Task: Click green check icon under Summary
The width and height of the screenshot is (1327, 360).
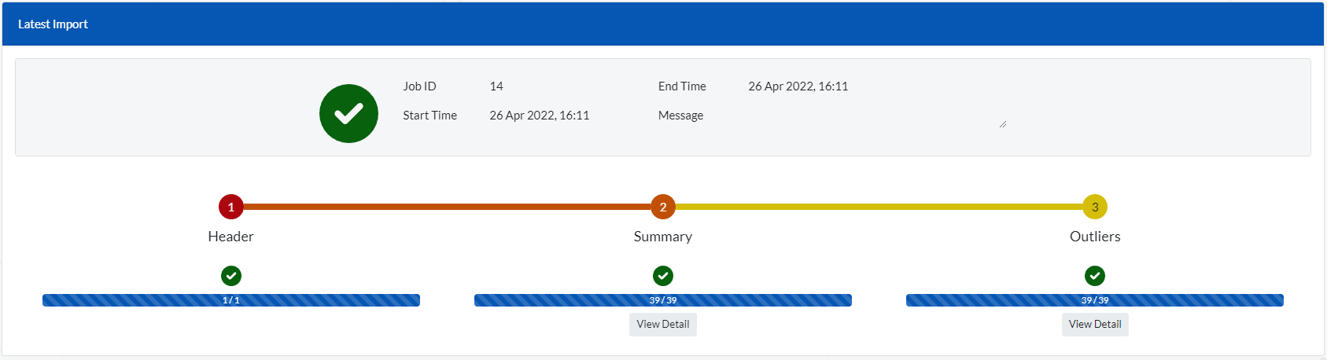Action: pos(663,276)
